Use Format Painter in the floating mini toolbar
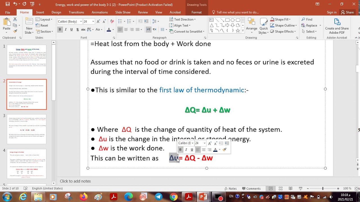 pos(224,150)
